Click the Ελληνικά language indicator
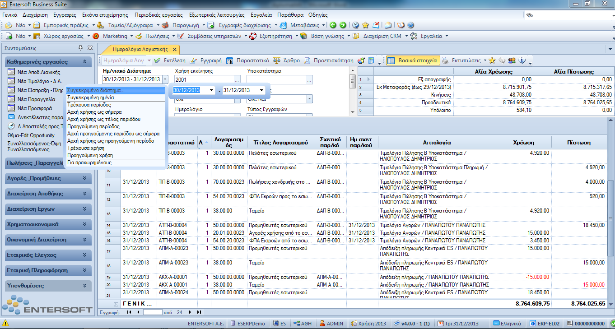 point(508,324)
